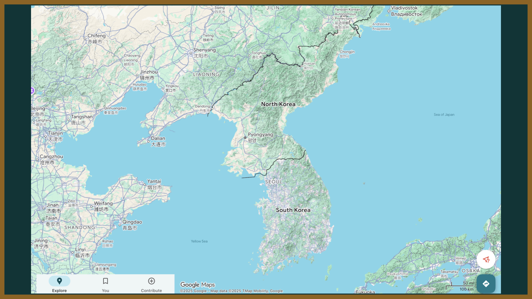This screenshot has height=299, width=532.
Task: Click the Google Maps logo
Action: (x=197, y=285)
